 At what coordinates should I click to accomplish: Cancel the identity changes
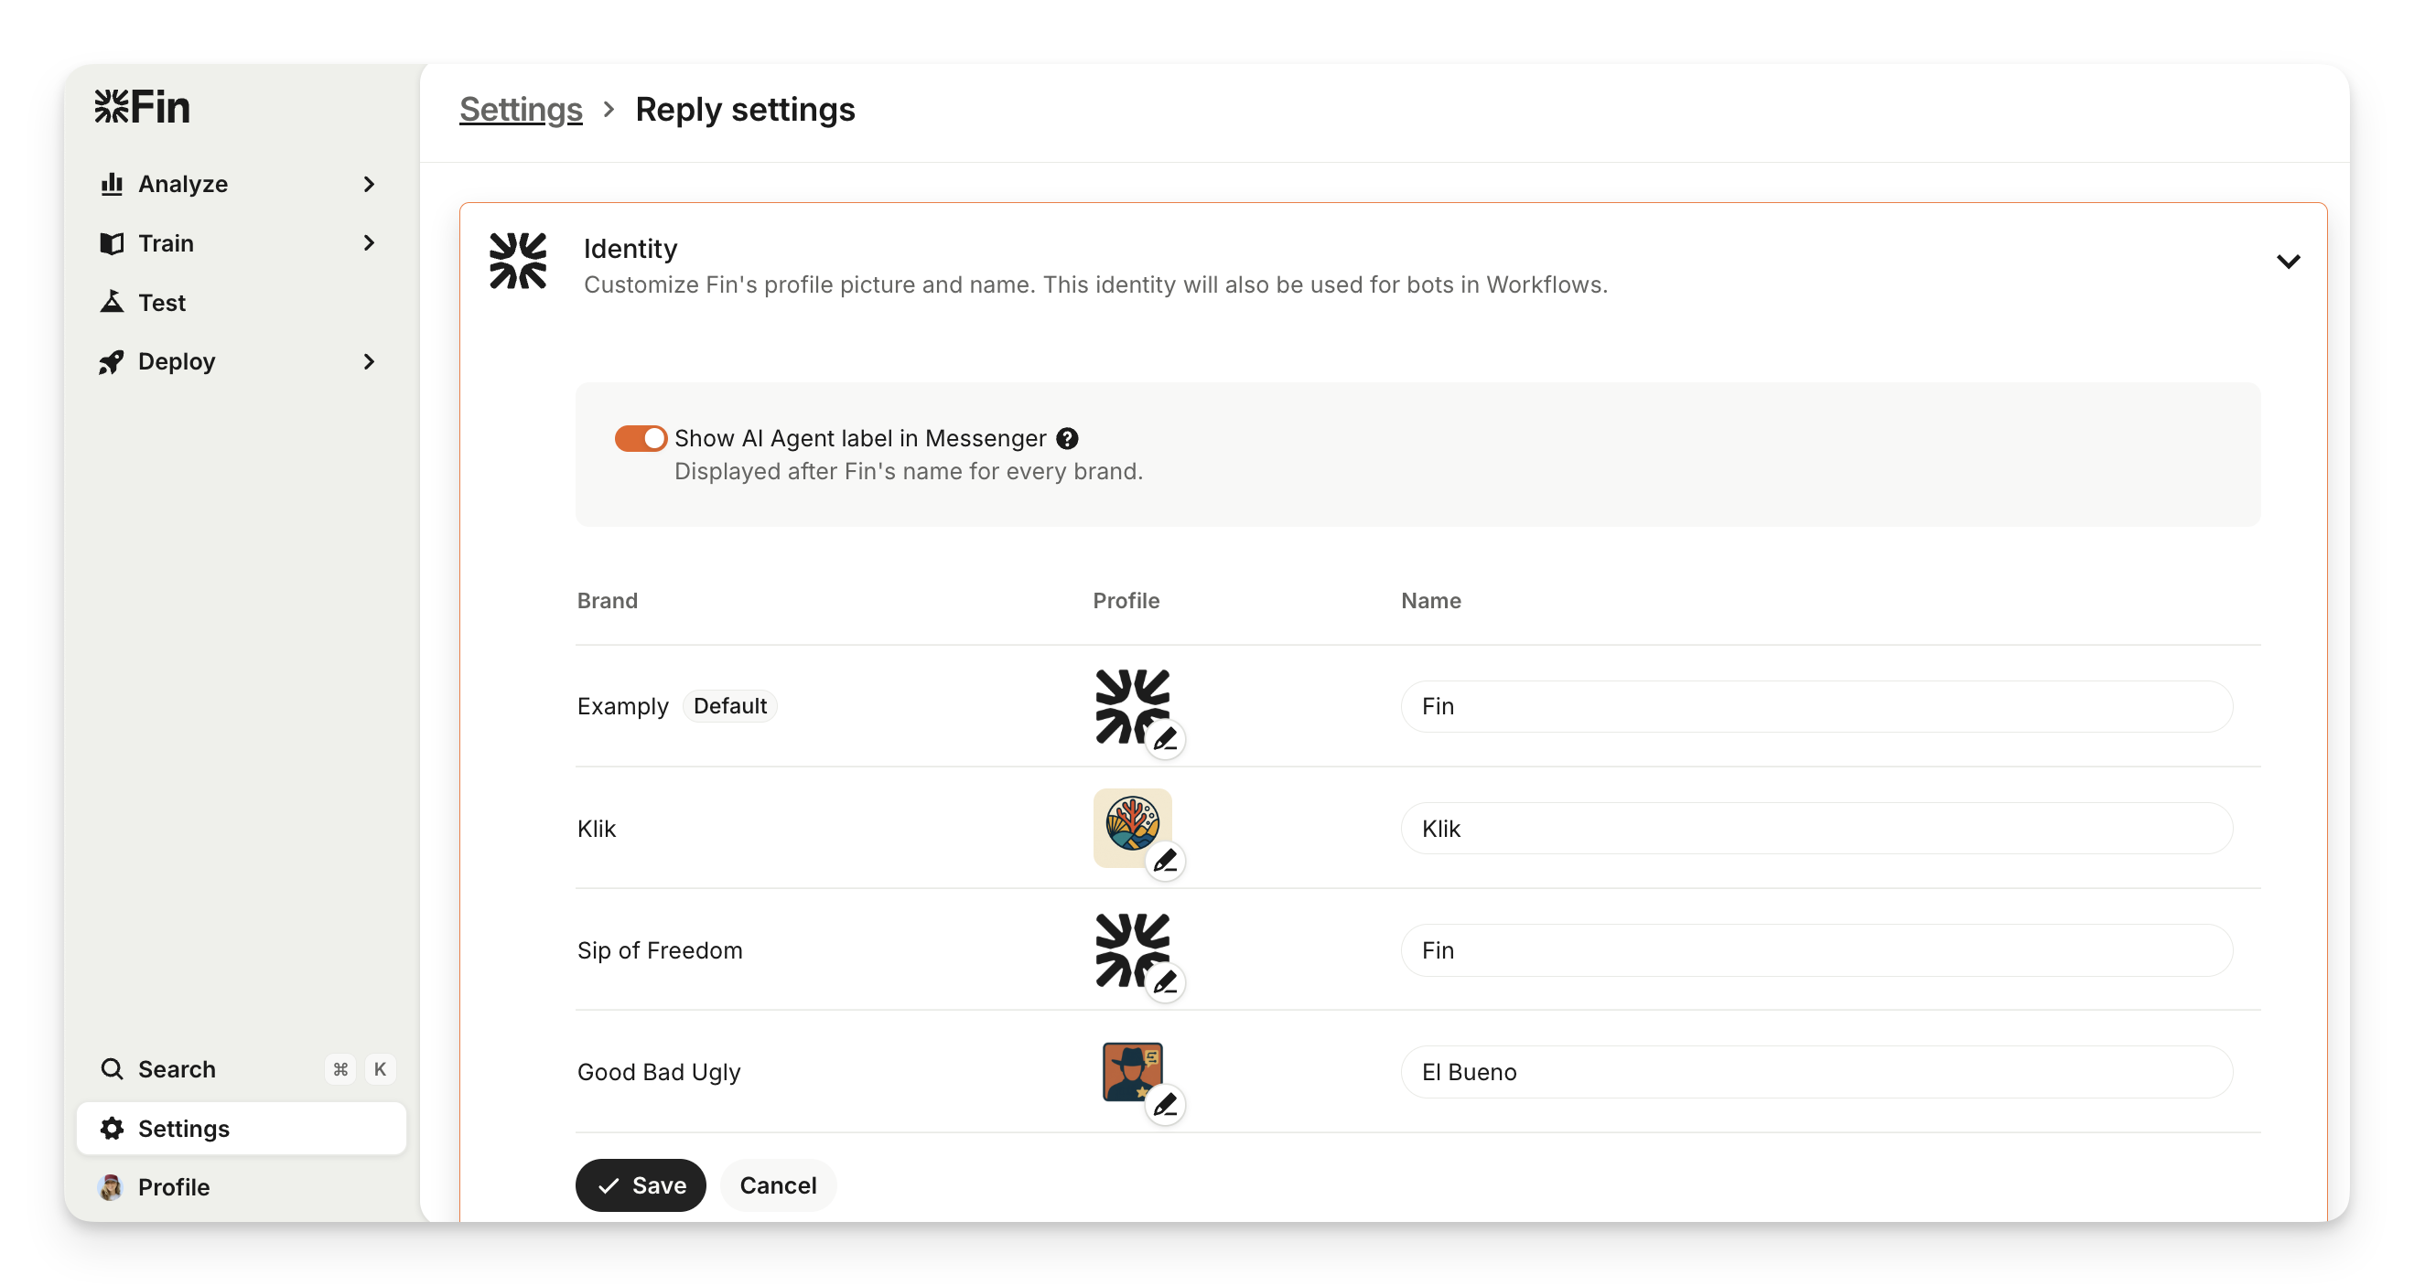click(778, 1184)
